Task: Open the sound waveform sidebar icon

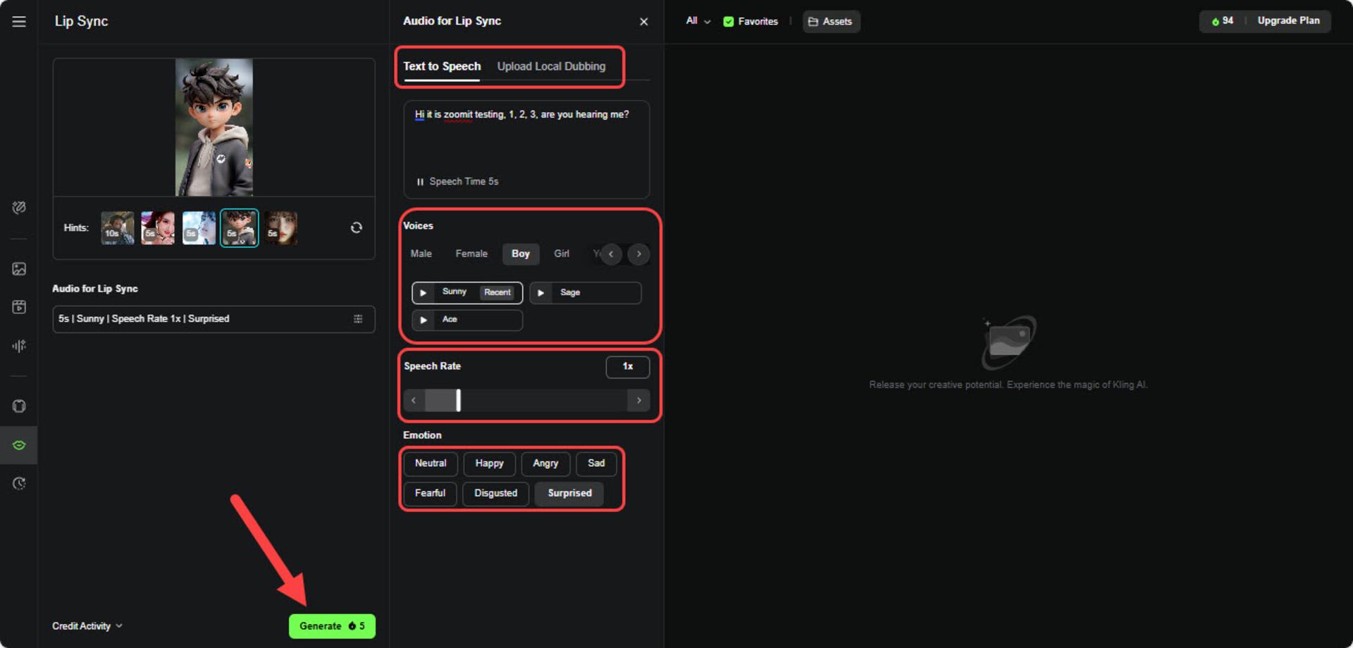Action: click(x=19, y=346)
